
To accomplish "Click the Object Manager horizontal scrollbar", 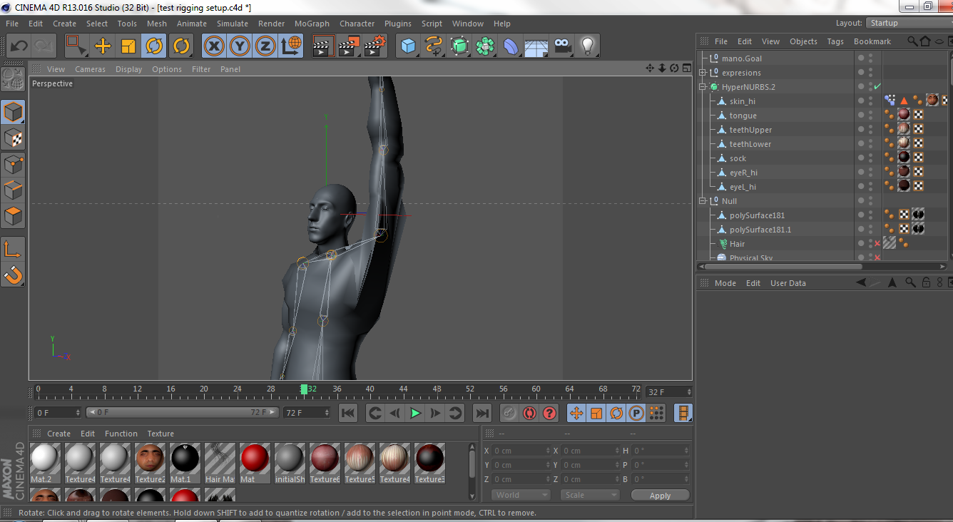I will [783, 267].
